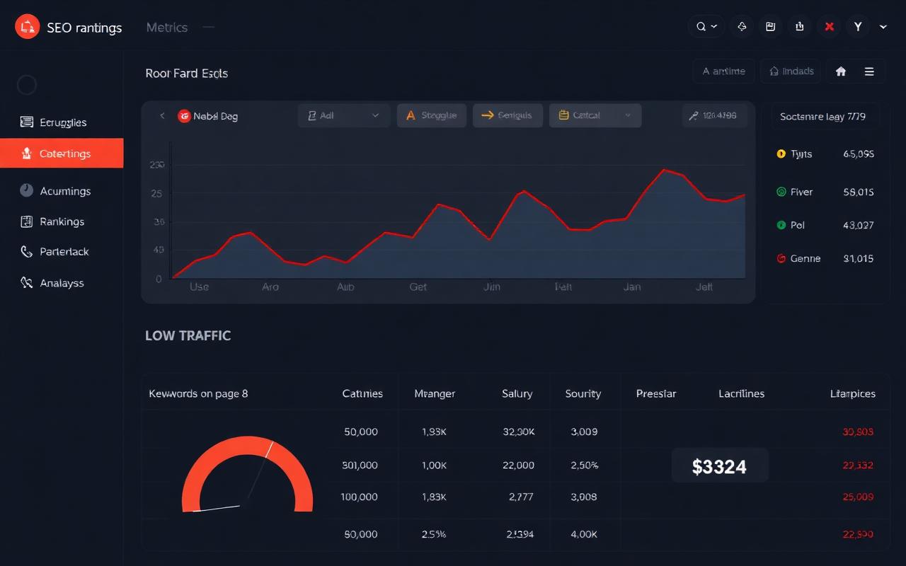Toggle the Seriquis arrow option in chart toolbar
906x566 pixels.
pos(508,115)
